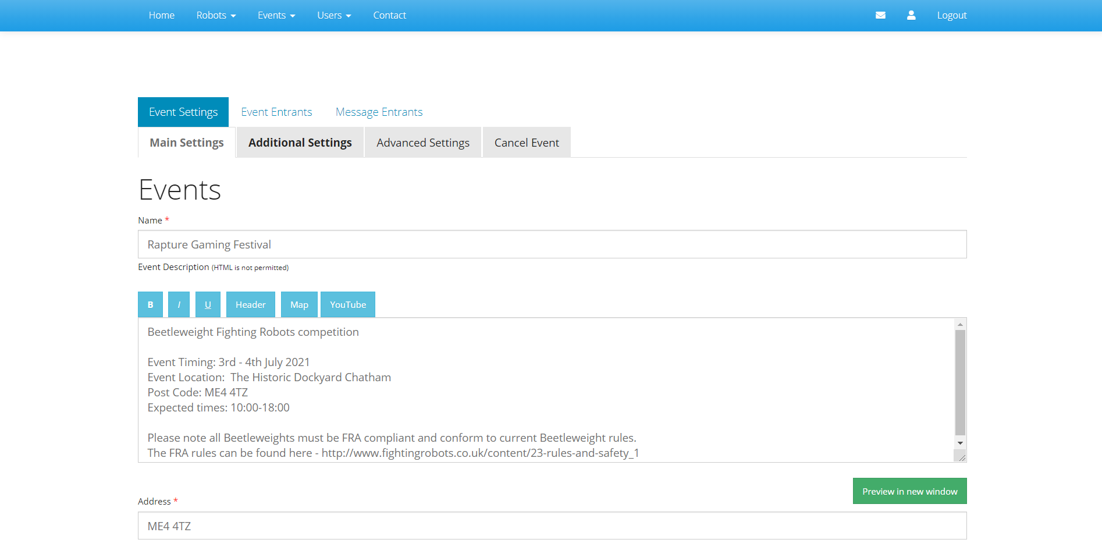
Task: Apply italic formatting to description
Action: 179,304
